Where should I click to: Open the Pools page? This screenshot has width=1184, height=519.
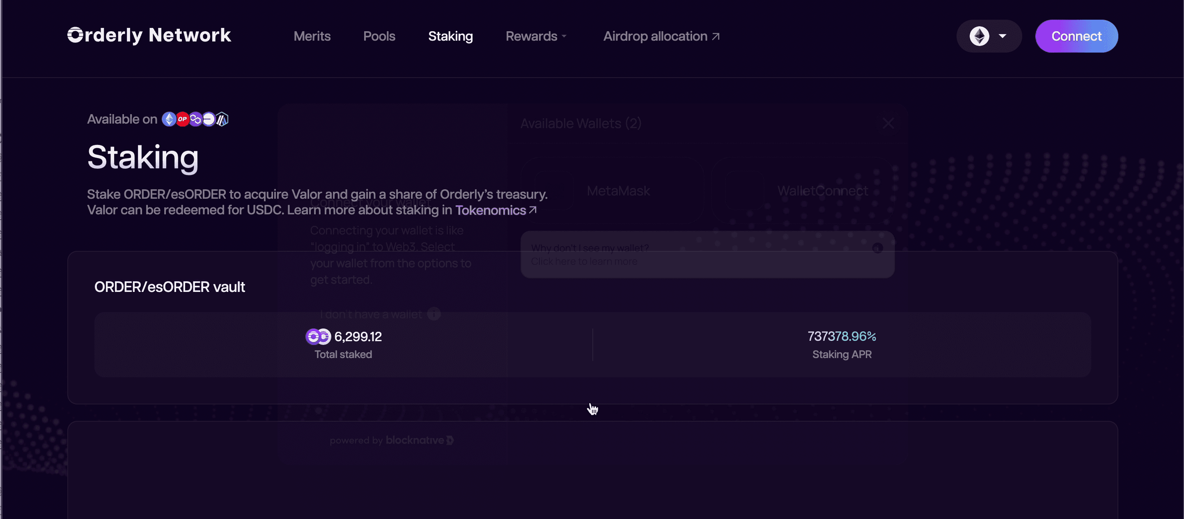379,36
